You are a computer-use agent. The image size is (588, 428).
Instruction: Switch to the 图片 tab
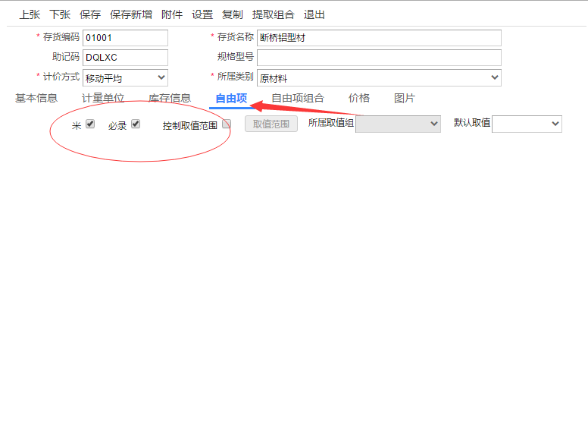click(x=405, y=99)
